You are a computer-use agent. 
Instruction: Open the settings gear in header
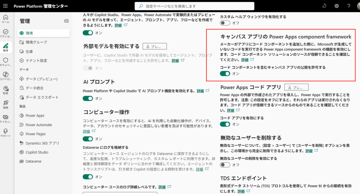[x=336, y=6]
